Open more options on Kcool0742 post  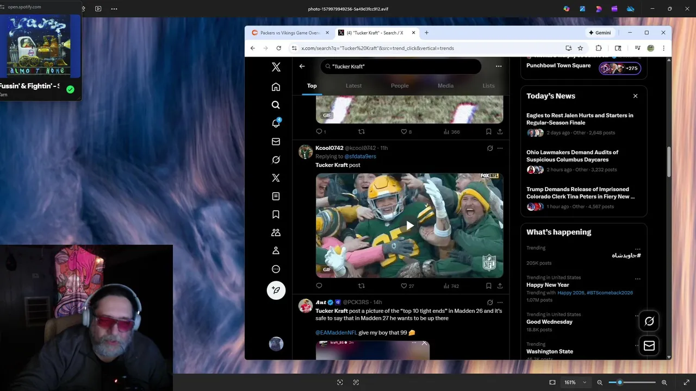(x=500, y=148)
